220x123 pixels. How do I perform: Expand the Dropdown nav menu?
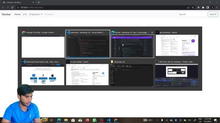(36, 14)
